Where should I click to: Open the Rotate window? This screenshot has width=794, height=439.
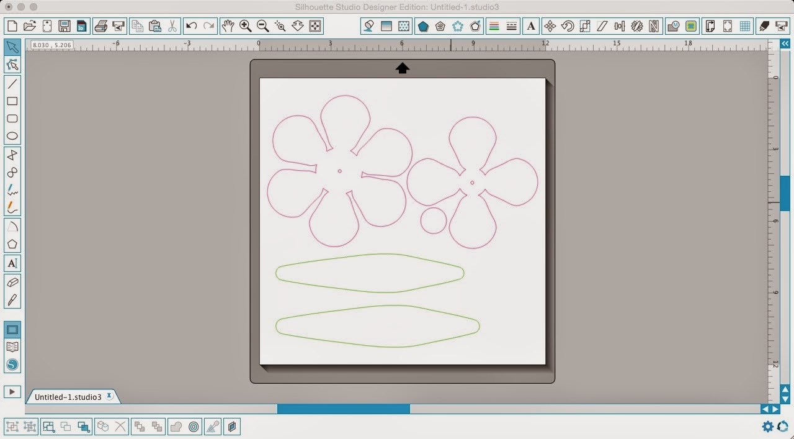pos(568,26)
